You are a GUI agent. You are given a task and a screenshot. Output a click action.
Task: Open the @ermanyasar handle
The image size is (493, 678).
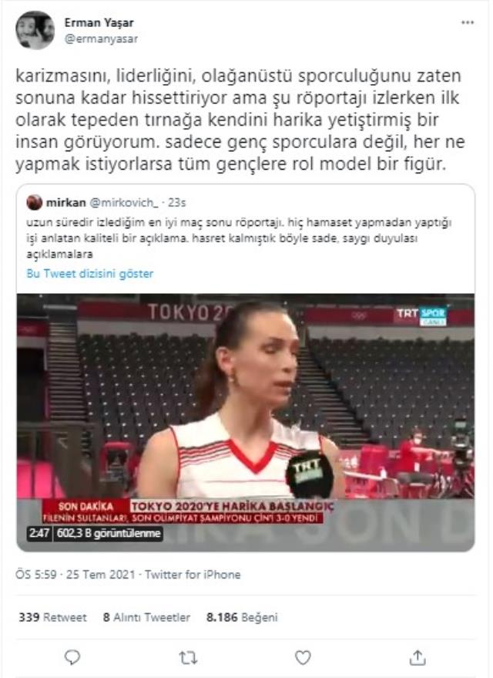tap(101, 39)
